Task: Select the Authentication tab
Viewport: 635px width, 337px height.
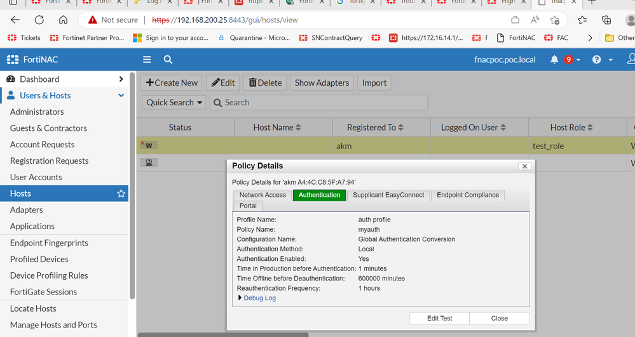Action: [x=319, y=195]
